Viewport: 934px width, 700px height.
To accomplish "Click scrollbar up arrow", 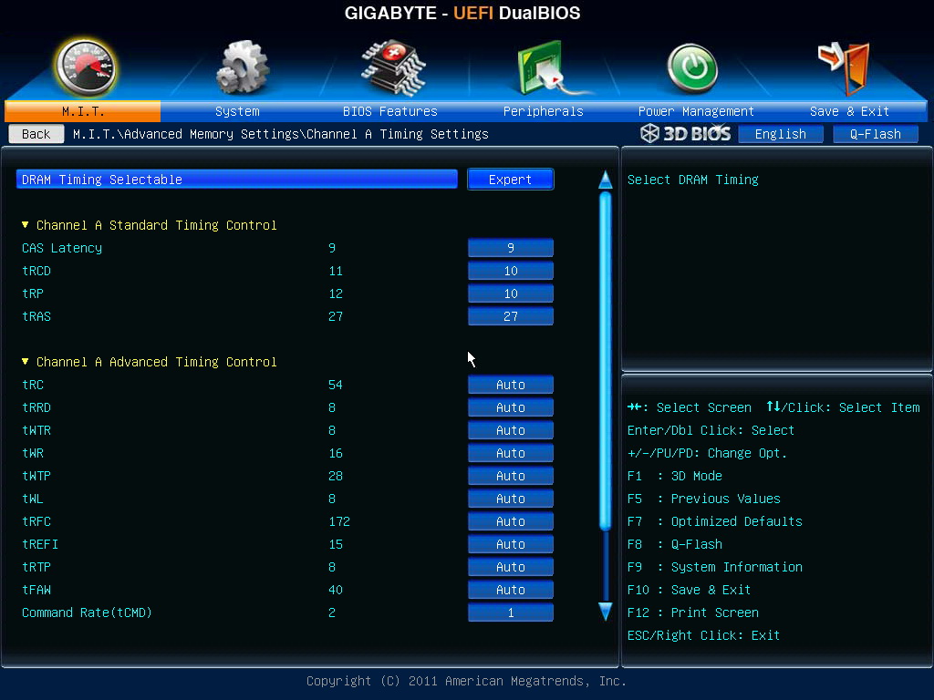I will pyautogui.click(x=606, y=180).
